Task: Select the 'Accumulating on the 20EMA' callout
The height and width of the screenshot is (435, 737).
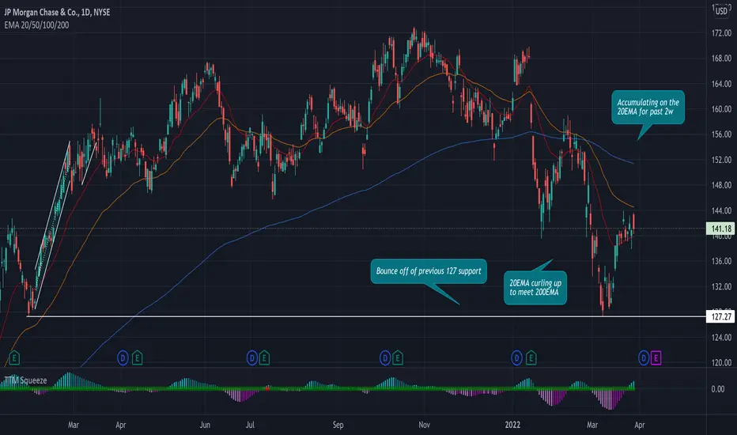Action: [648, 108]
